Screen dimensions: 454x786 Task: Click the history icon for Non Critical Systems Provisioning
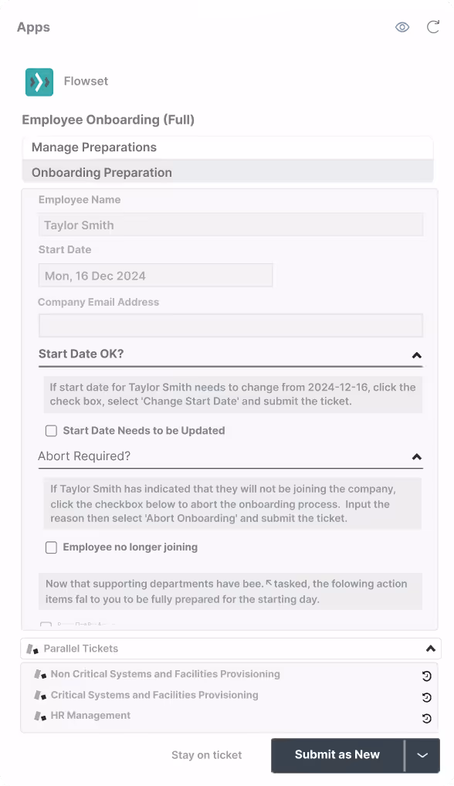click(x=426, y=676)
